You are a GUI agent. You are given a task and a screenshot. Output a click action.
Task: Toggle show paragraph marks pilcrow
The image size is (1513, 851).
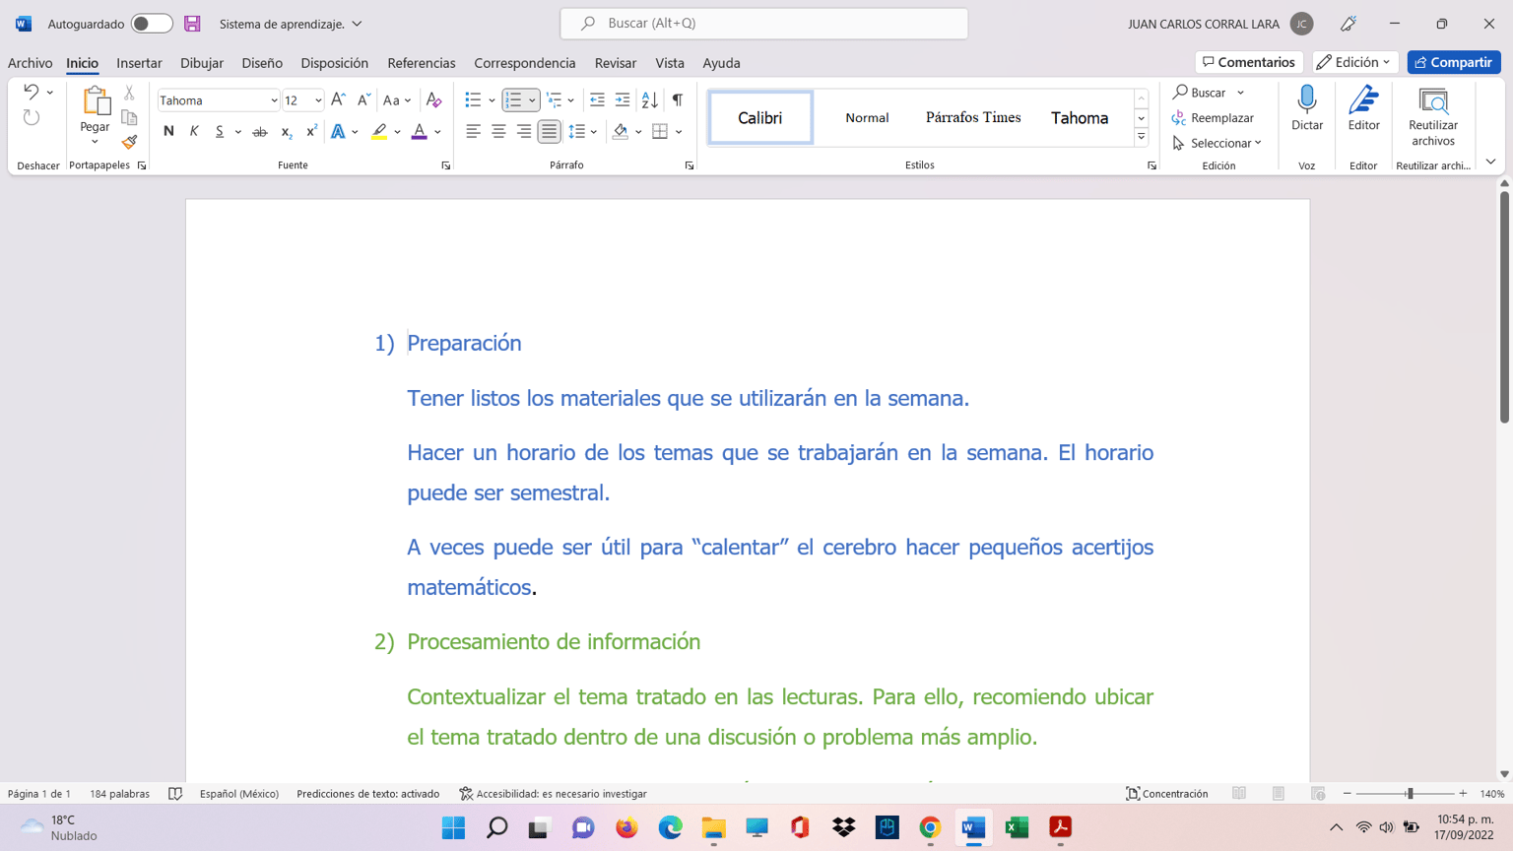coord(678,99)
